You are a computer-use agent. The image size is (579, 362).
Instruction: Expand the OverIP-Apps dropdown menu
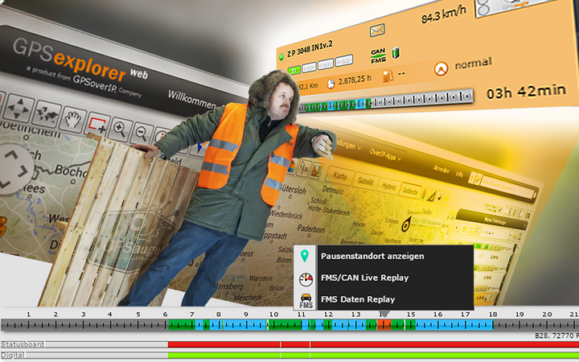click(x=384, y=154)
